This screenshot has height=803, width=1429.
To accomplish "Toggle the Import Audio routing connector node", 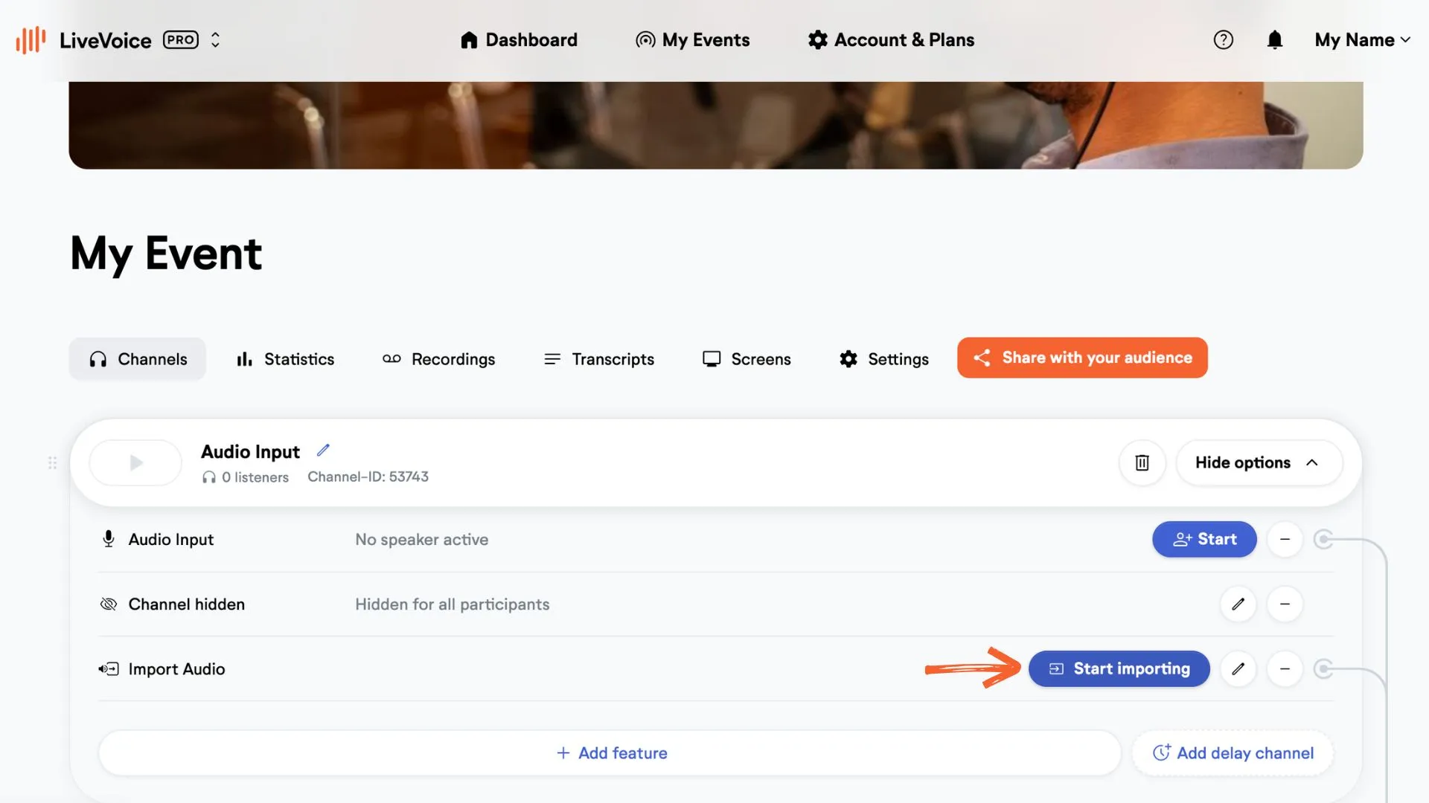I will pos(1323,668).
